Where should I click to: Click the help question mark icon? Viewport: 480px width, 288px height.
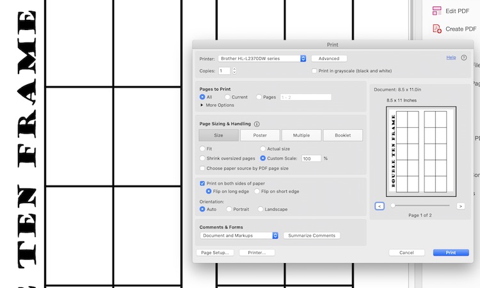(464, 57)
